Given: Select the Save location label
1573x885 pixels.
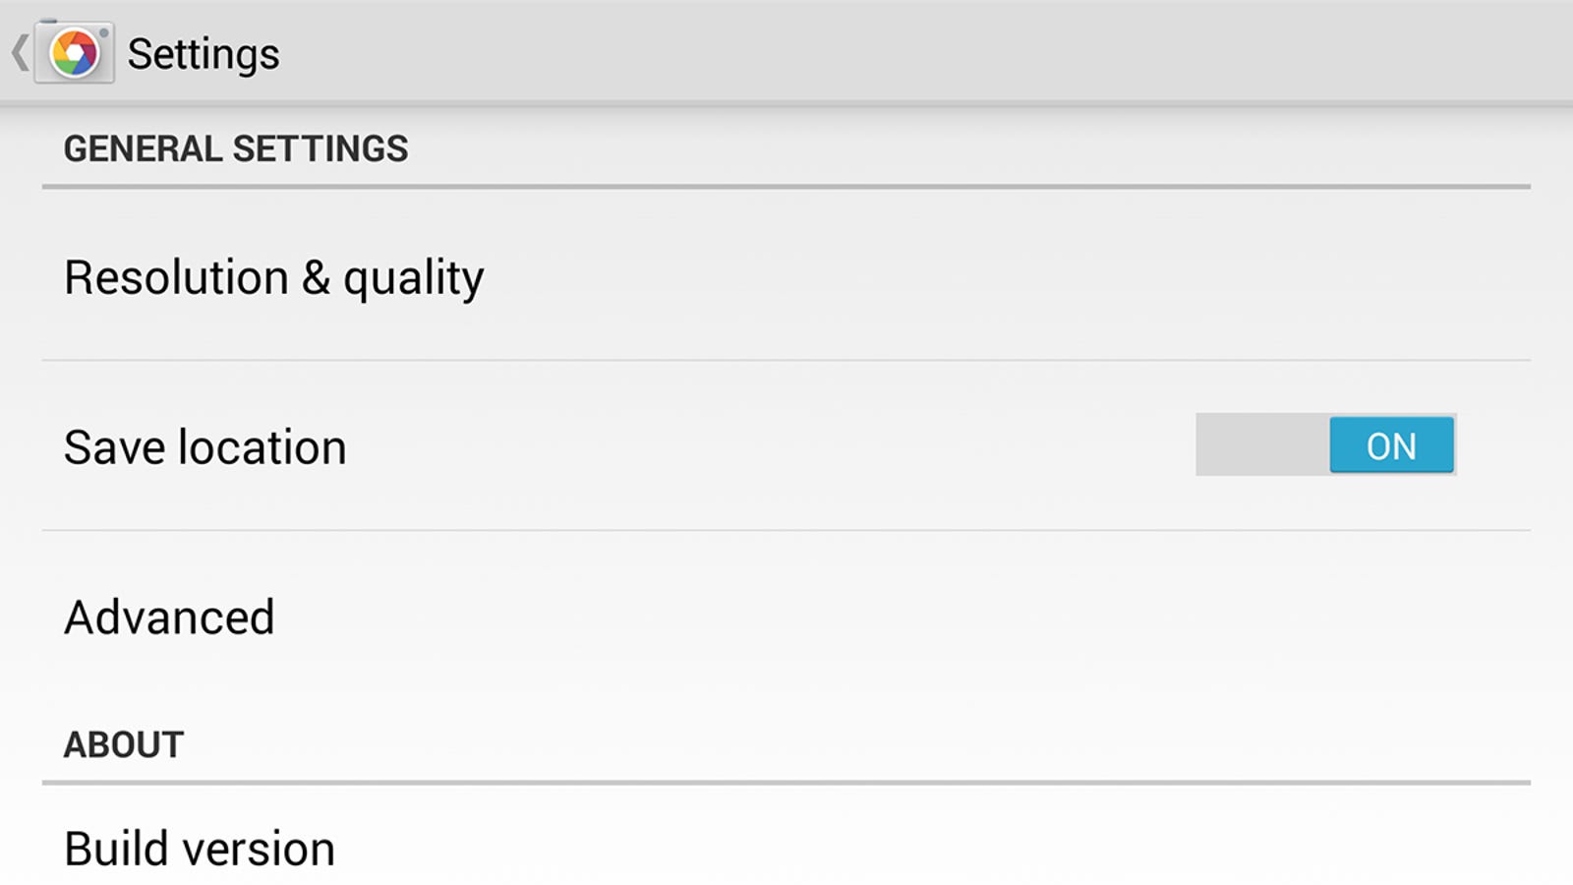Looking at the screenshot, I should [205, 447].
